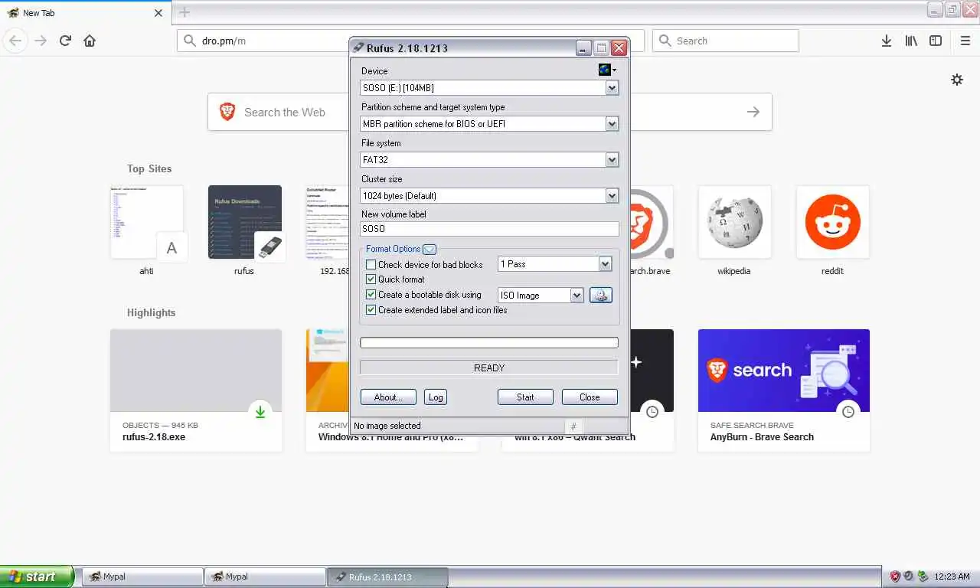980x588 pixels.
Task: Click the New volume label field
Action: click(x=489, y=229)
